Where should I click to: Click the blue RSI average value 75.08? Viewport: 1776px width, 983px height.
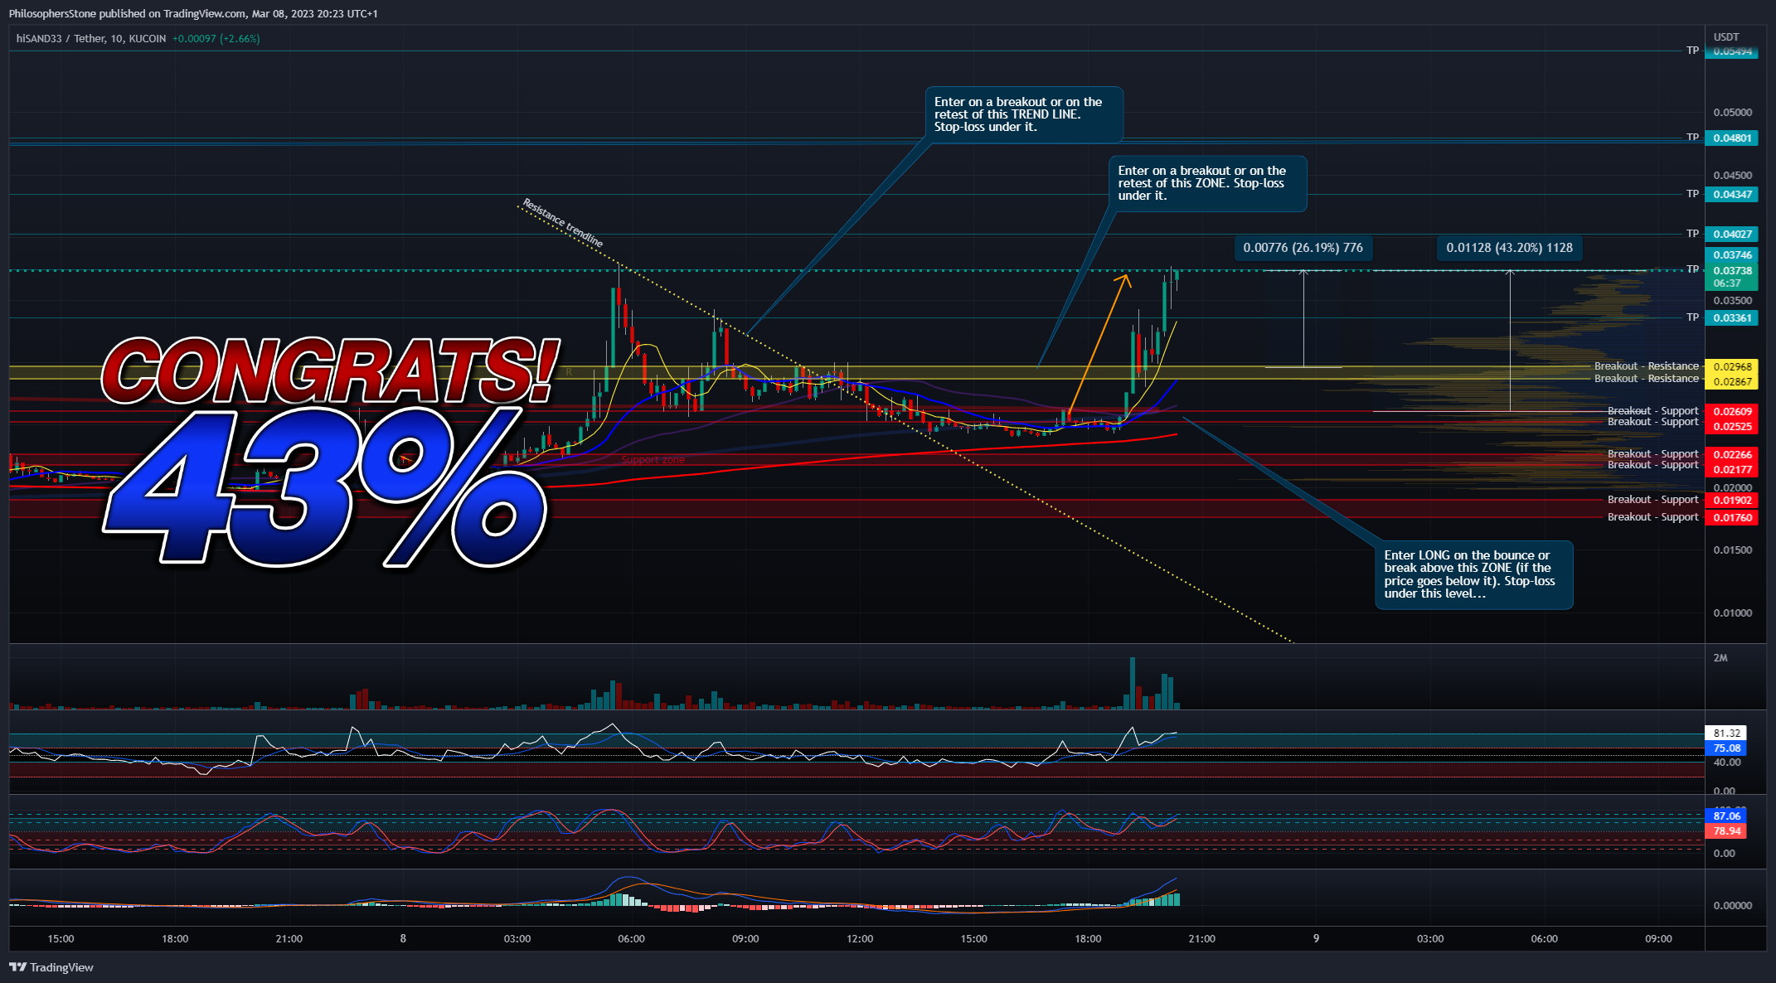click(x=1726, y=748)
